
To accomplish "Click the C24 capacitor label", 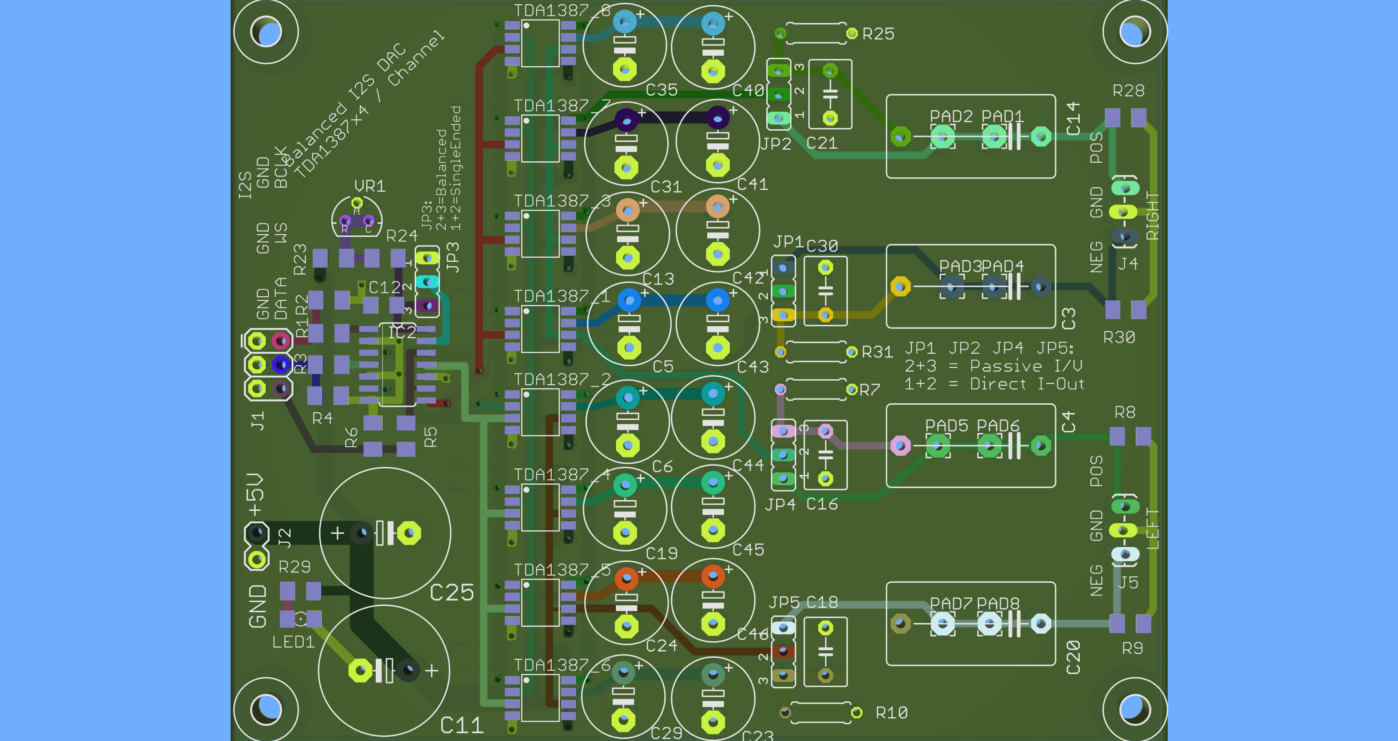I will [x=662, y=646].
